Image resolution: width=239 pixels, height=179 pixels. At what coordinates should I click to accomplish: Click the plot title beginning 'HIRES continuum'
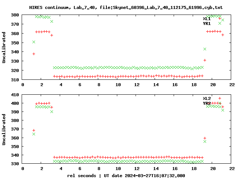(x=126, y=7)
